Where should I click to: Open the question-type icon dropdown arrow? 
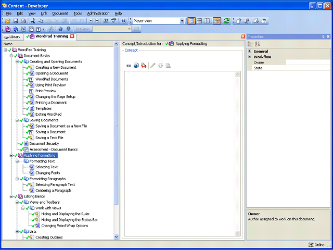(43, 29)
